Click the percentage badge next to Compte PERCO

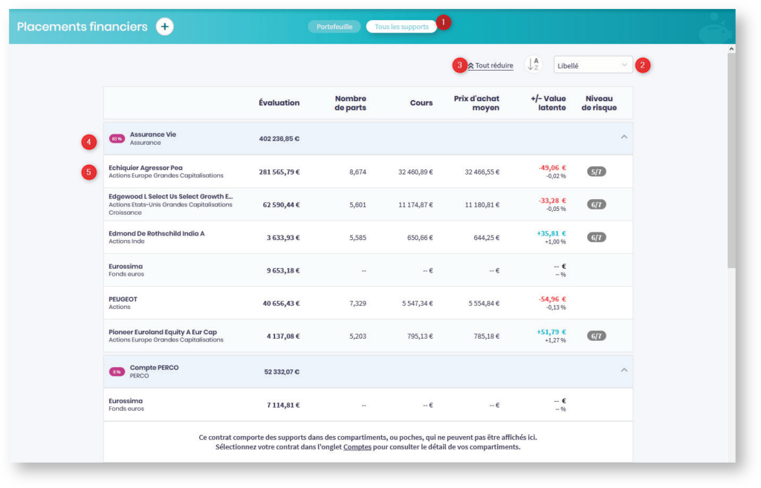(x=117, y=371)
